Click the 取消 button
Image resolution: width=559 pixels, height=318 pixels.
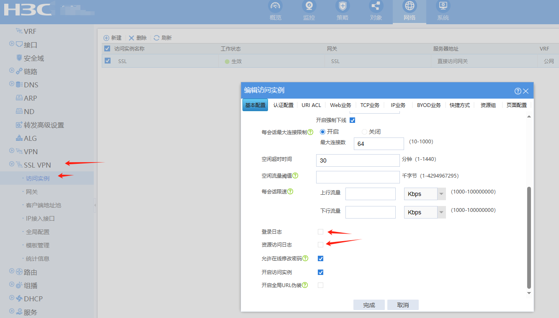[x=403, y=305]
